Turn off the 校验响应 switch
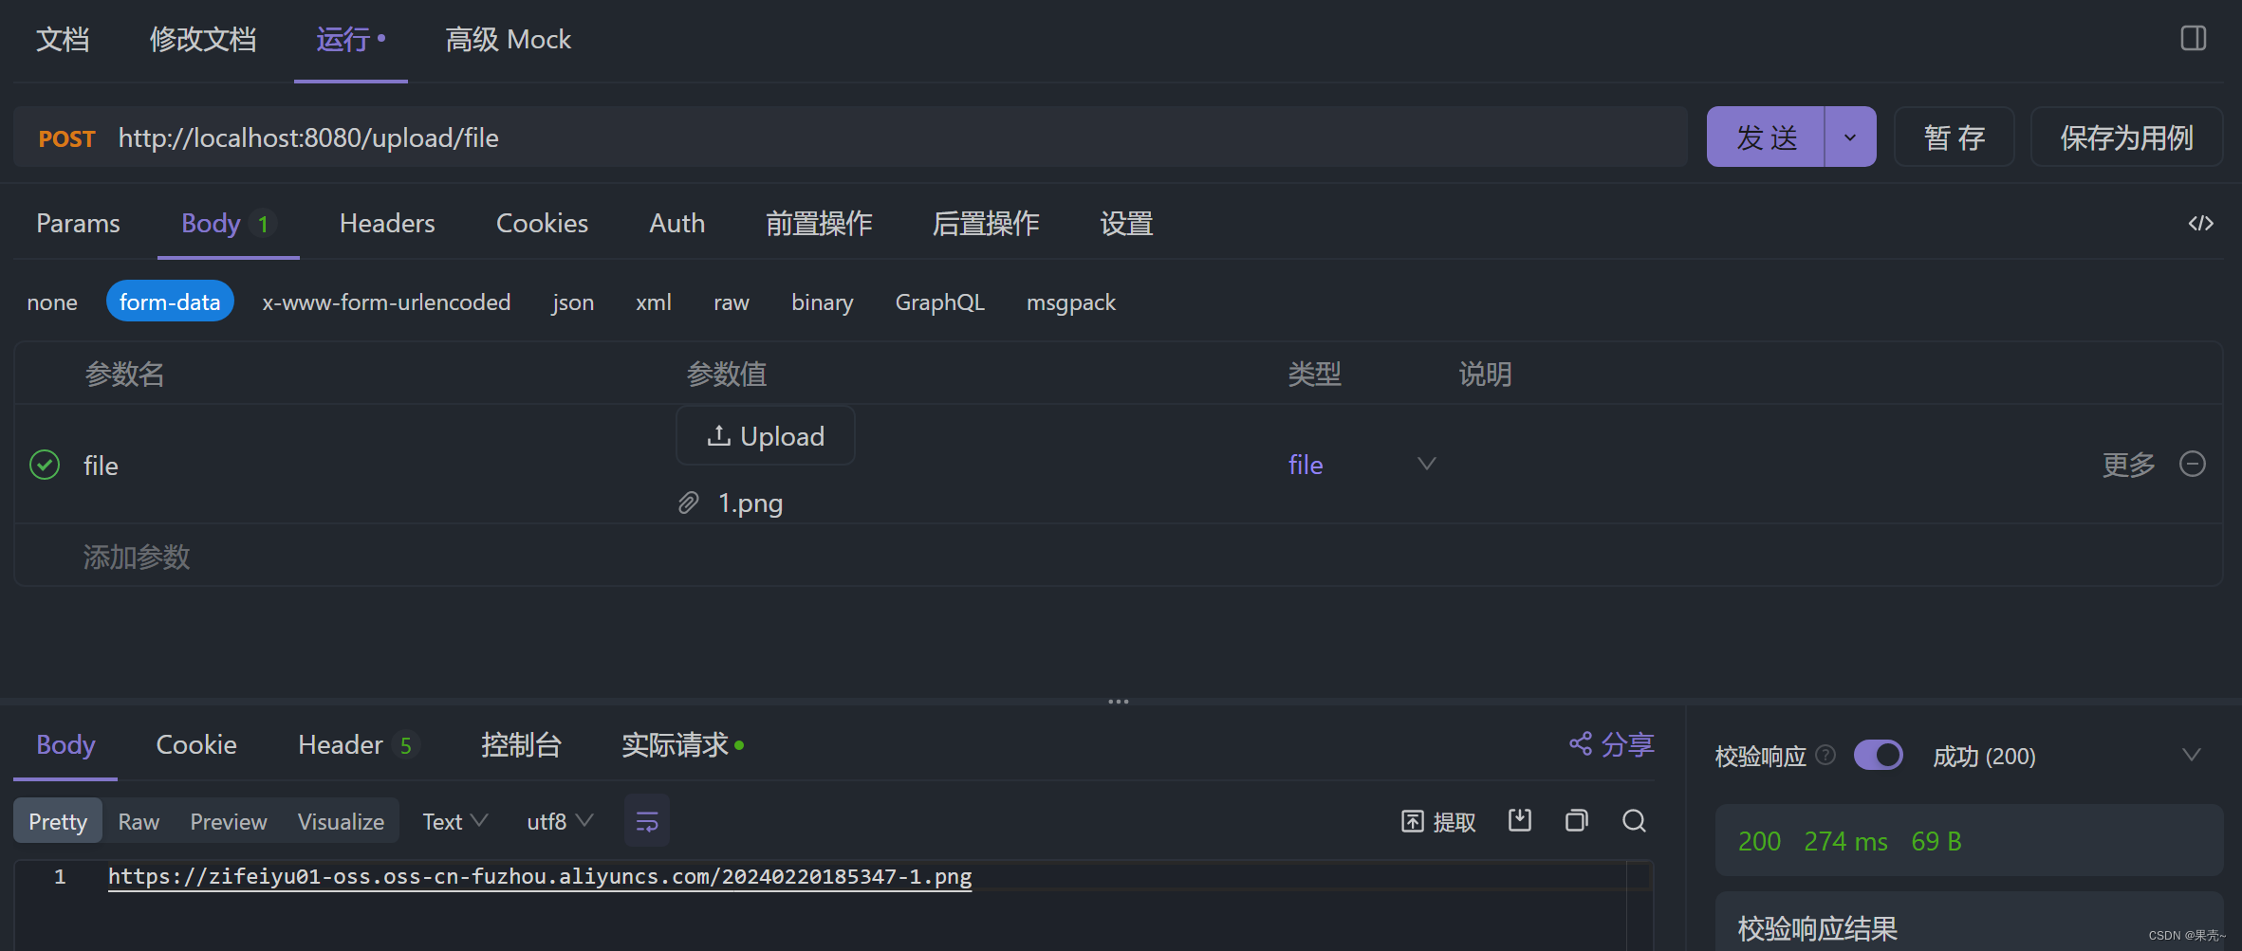 click(1879, 755)
